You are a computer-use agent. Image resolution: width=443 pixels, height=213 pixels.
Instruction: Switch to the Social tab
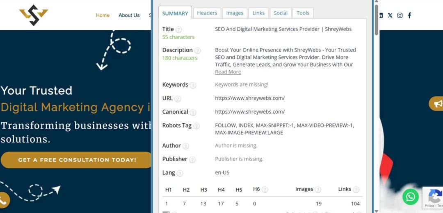(x=281, y=13)
